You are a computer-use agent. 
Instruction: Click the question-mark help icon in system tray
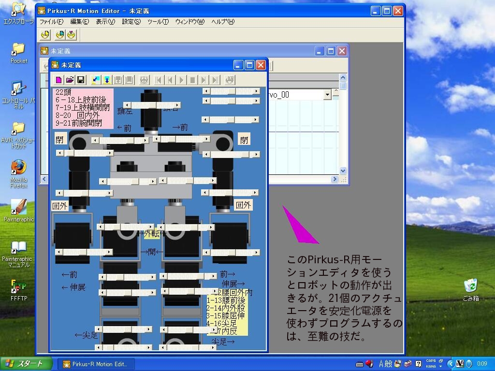(x=418, y=364)
